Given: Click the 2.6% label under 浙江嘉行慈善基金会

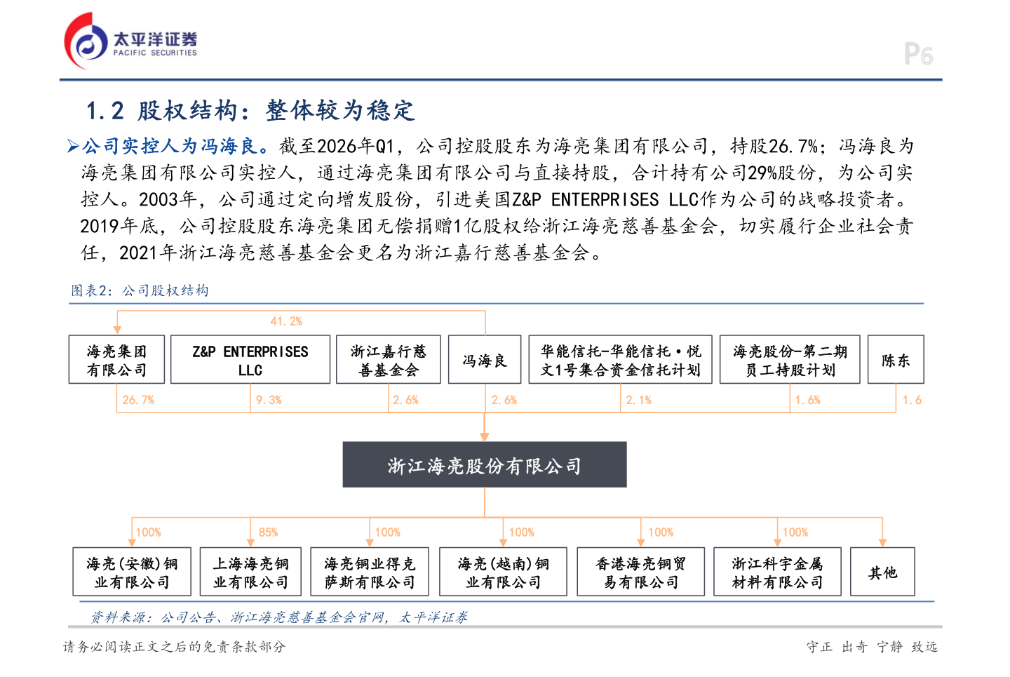Looking at the screenshot, I should pyautogui.click(x=405, y=400).
